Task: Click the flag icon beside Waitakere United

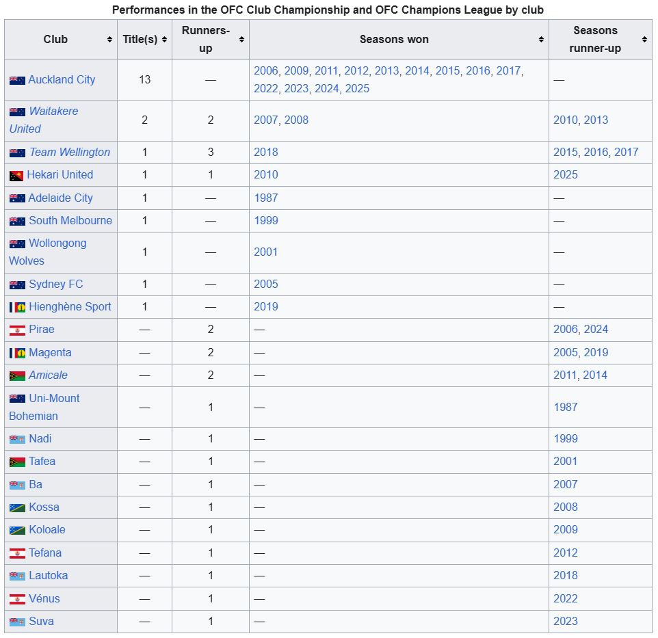Action: click(x=17, y=112)
